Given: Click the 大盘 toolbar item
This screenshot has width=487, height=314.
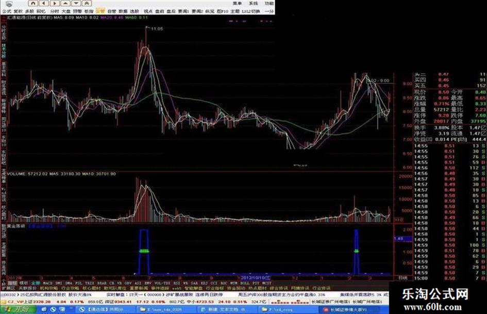Looking at the screenshot, I should [x=66, y=11].
